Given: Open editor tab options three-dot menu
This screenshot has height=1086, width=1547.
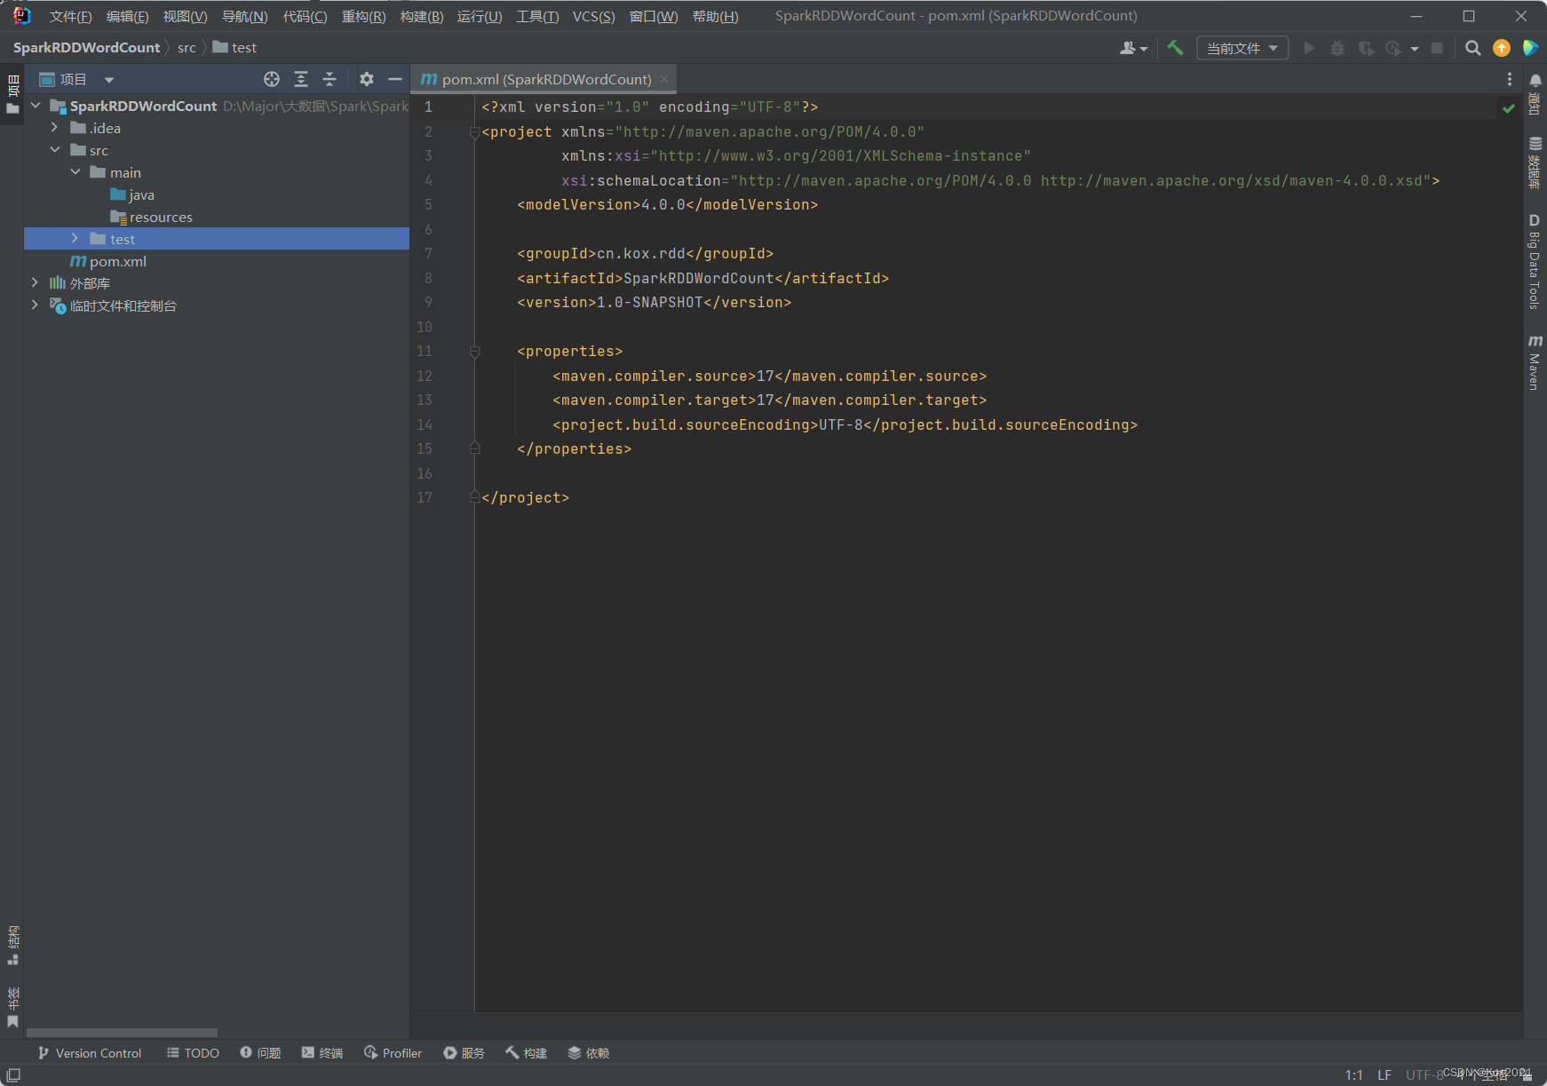Looking at the screenshot, I should point(1509,79).
